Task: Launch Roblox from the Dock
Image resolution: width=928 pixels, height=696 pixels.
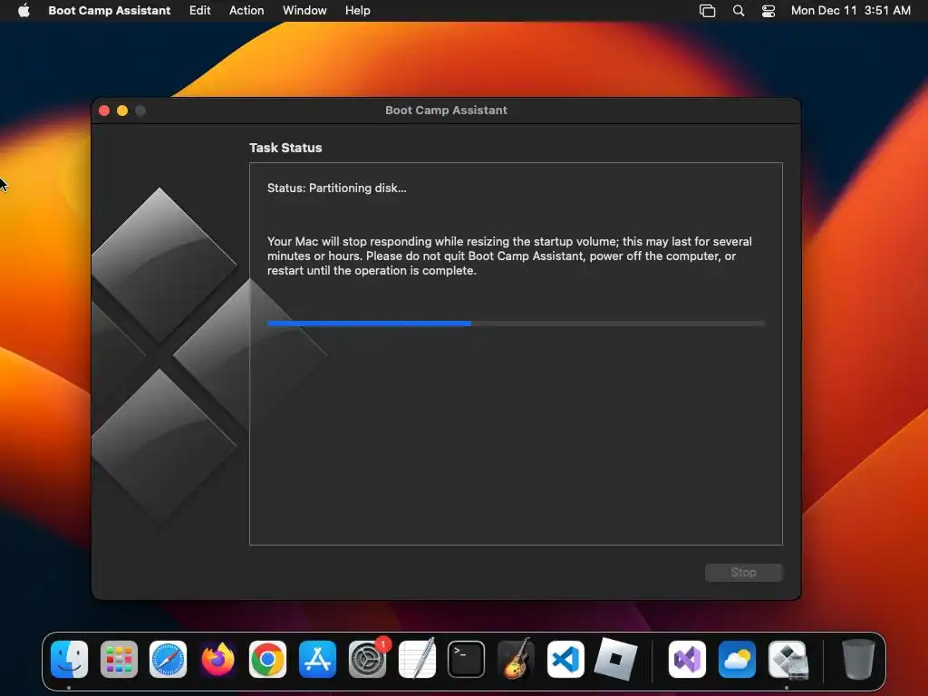Action: (615, 660)
